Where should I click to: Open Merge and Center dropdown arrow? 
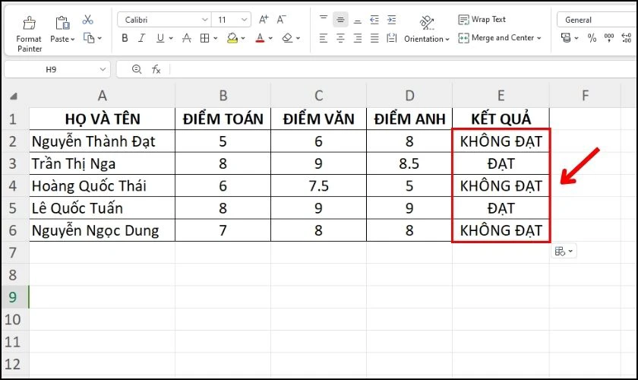tap(539, 38)
